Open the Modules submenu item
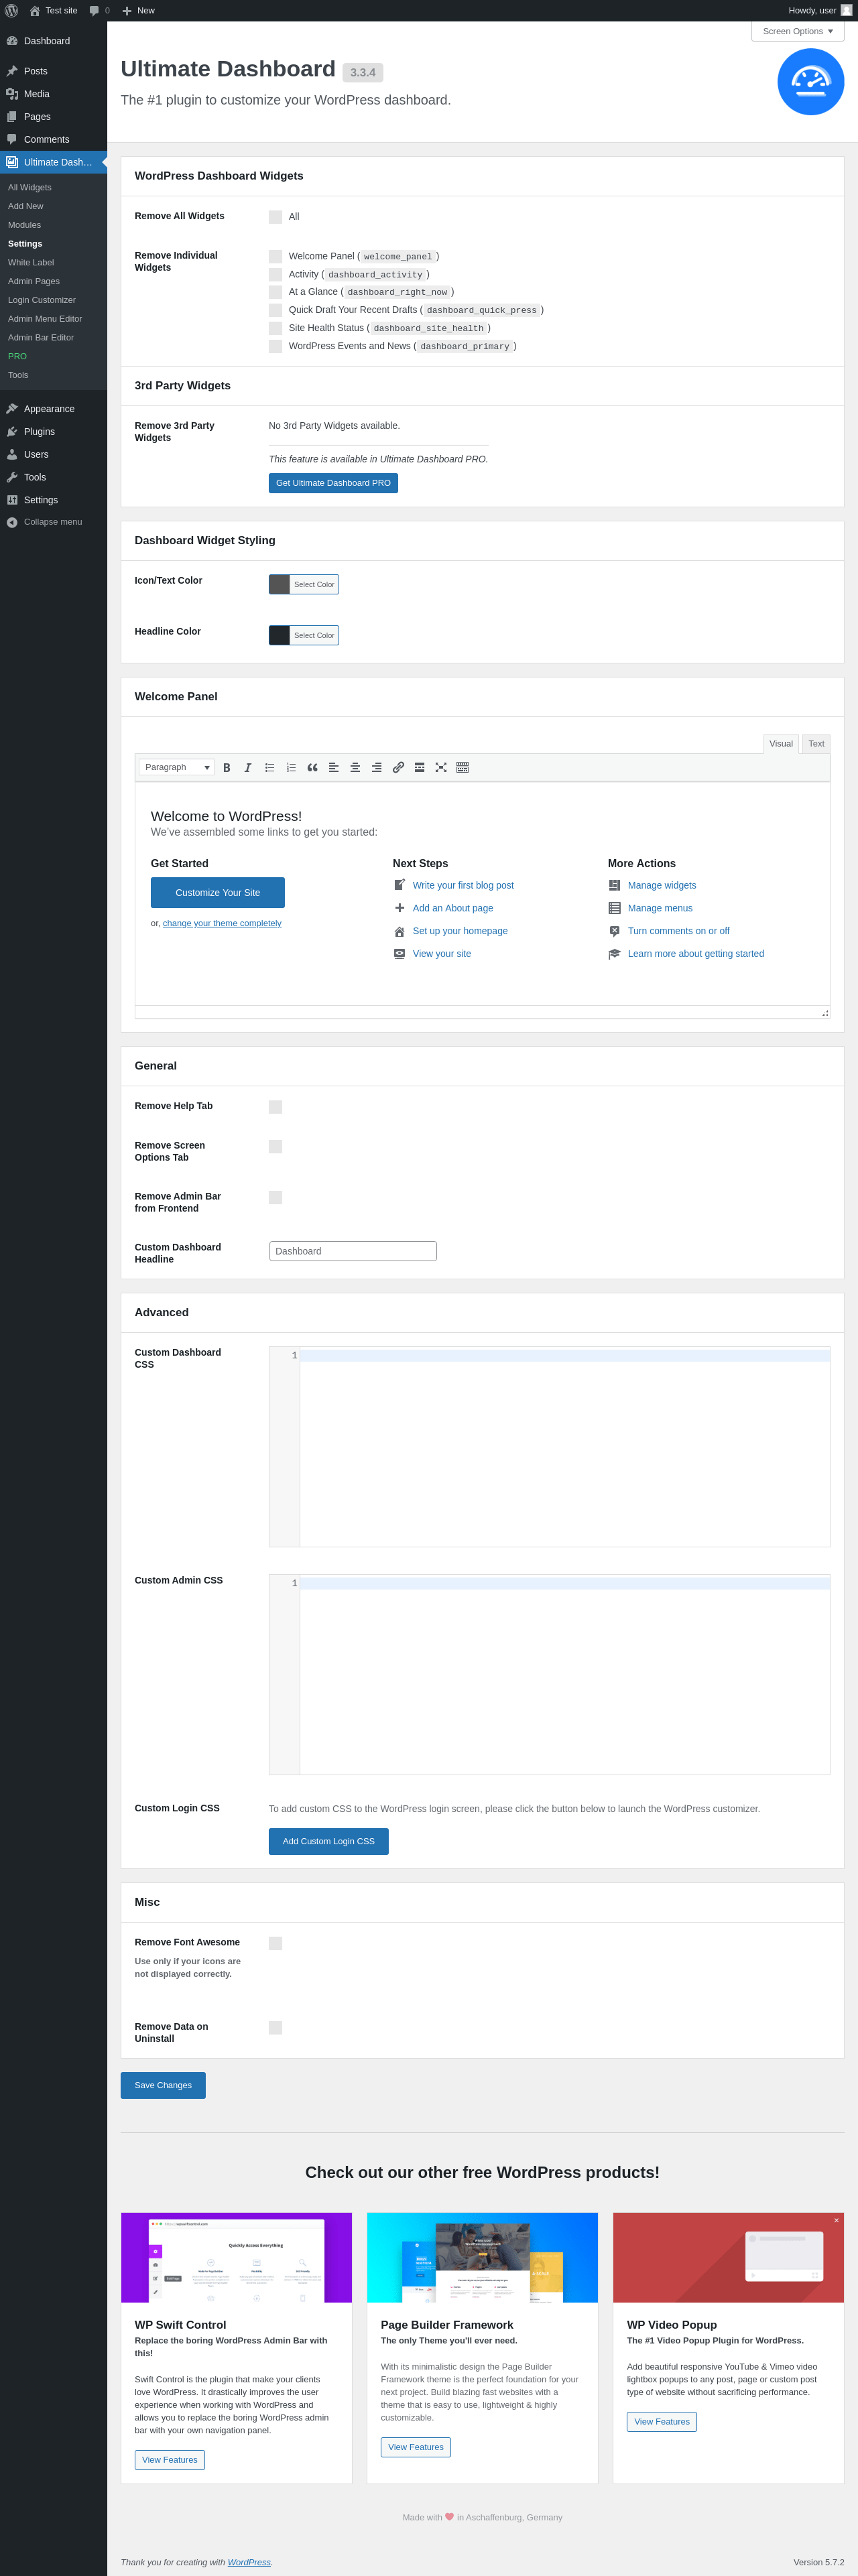The image size is (858, 2576). click(x=25, y=225)
